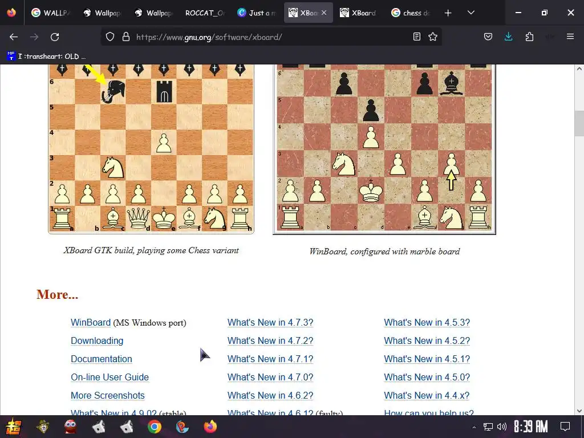Open What's New in 4.5.2 link
The height and width of the screenshot is (438, 584).
[x=427, y=341]
